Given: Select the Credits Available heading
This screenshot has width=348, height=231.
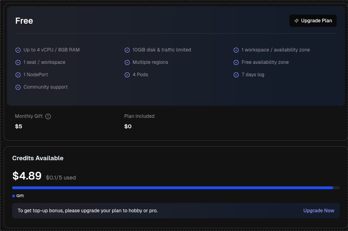Looking at the screenshot, I should point(38,158).
